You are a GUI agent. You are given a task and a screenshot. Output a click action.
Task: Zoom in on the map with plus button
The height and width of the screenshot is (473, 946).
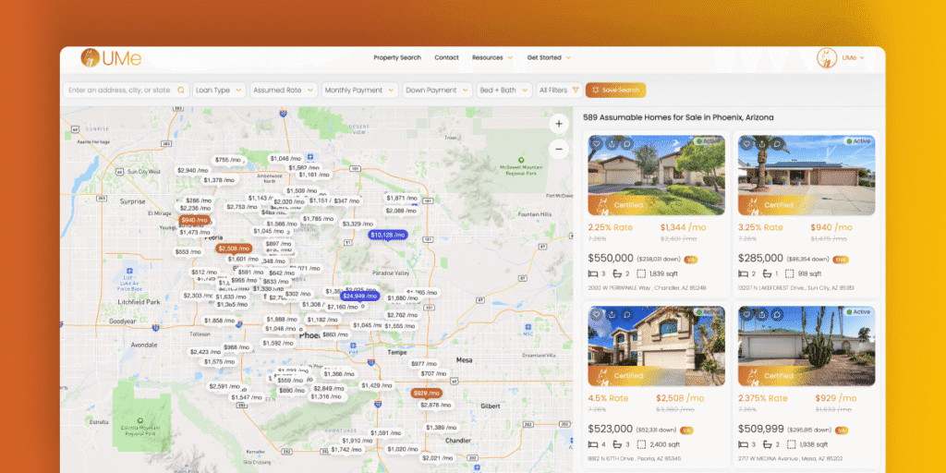point(558,123)
